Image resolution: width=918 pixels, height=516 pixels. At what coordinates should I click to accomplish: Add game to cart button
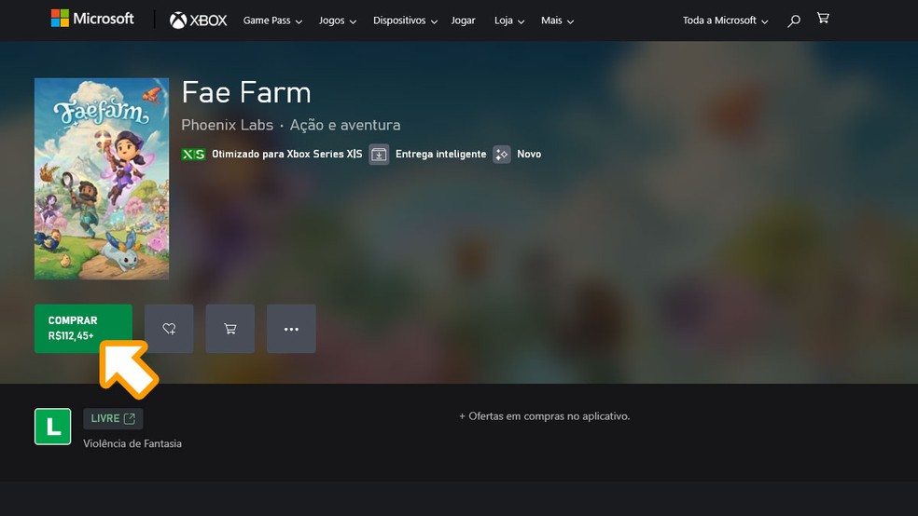coord(230,329)
